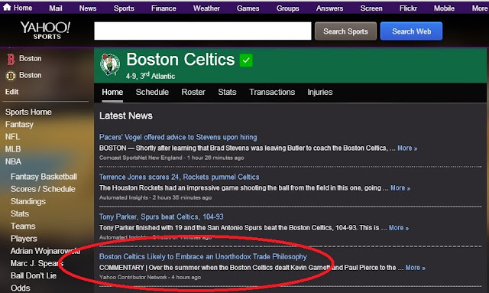Viewport: 489px width, 293px height.
Task: Click the Home text link in top bar
Action: pos(23,8)
